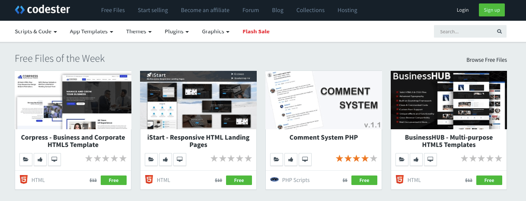Click HTML5 icon on Corpress card
526x201 pixels.
tap(23, 180)
